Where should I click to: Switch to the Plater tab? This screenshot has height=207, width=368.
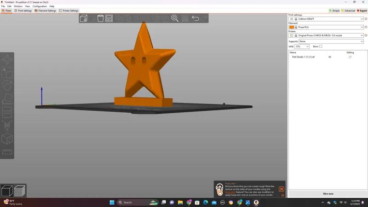pyautogui.click(x=6, y=11)
